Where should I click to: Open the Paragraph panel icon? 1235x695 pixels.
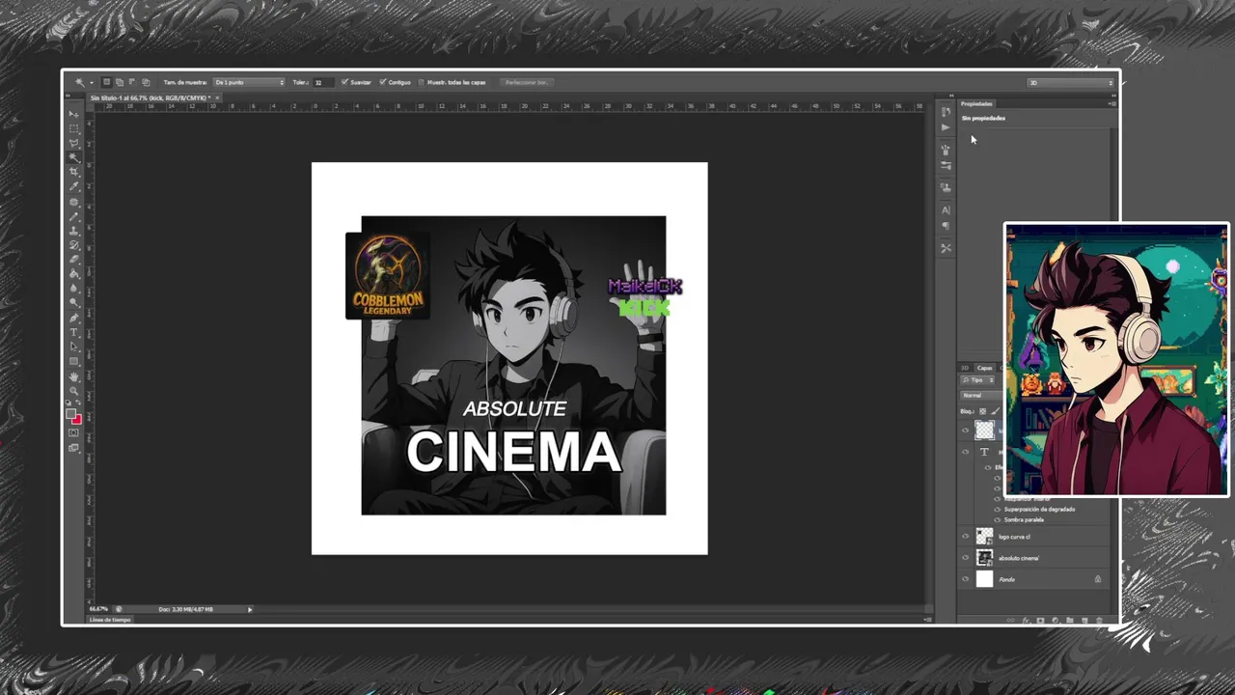[x=946, y=225]
